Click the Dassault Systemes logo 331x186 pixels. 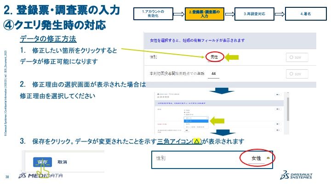tap(297, 175)
